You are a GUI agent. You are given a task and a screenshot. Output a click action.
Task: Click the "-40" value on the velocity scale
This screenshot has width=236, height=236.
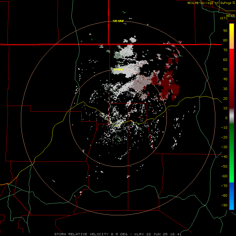224,157
